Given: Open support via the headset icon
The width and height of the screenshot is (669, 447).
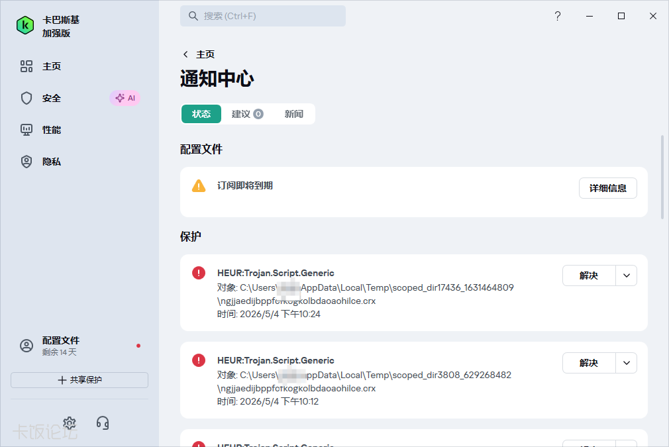Looking at the screenshot, I should tap(103, 423).
